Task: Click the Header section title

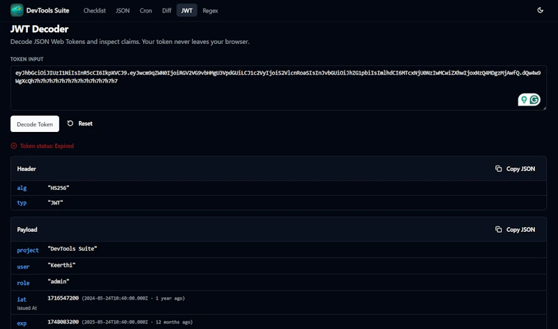Action: 27,168
